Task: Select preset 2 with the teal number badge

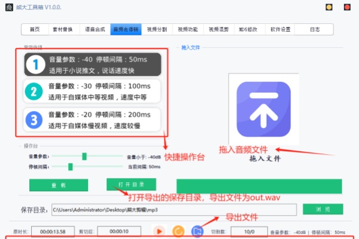Action: (x=93, y=91)
